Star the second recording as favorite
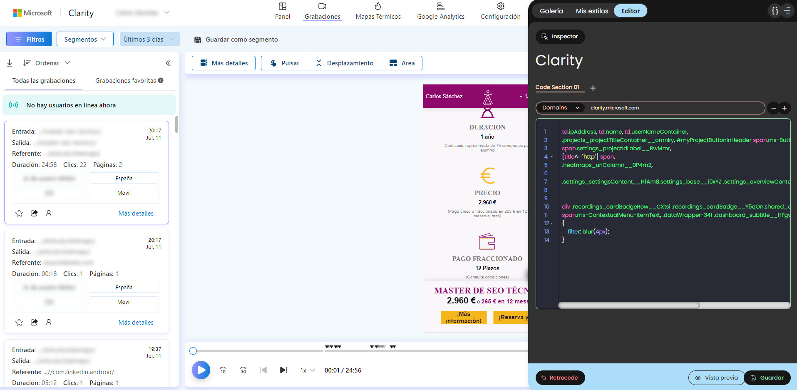Viewport: 797px width, 390px height. pos(19,322)
